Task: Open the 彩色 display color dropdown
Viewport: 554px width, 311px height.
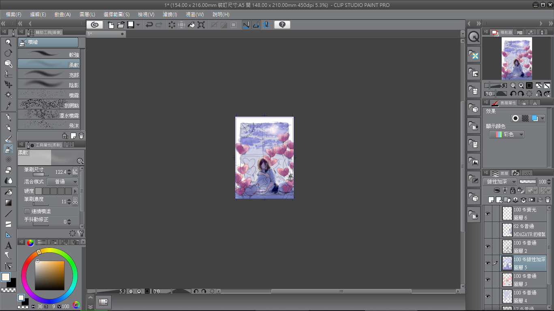Action: tap(507, 134)
